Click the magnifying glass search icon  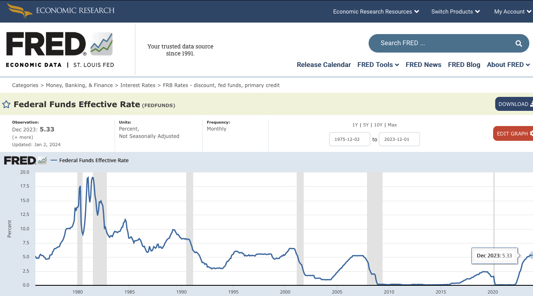coord(519,43)
